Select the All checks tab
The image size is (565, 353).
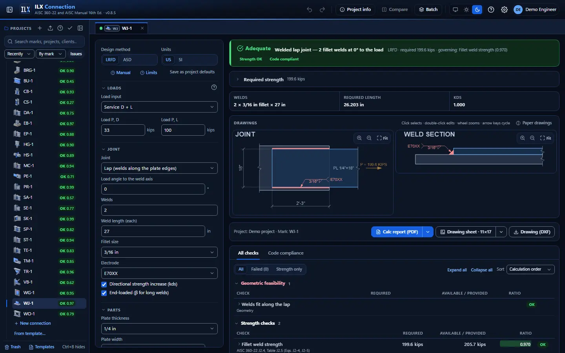point(248,253)
